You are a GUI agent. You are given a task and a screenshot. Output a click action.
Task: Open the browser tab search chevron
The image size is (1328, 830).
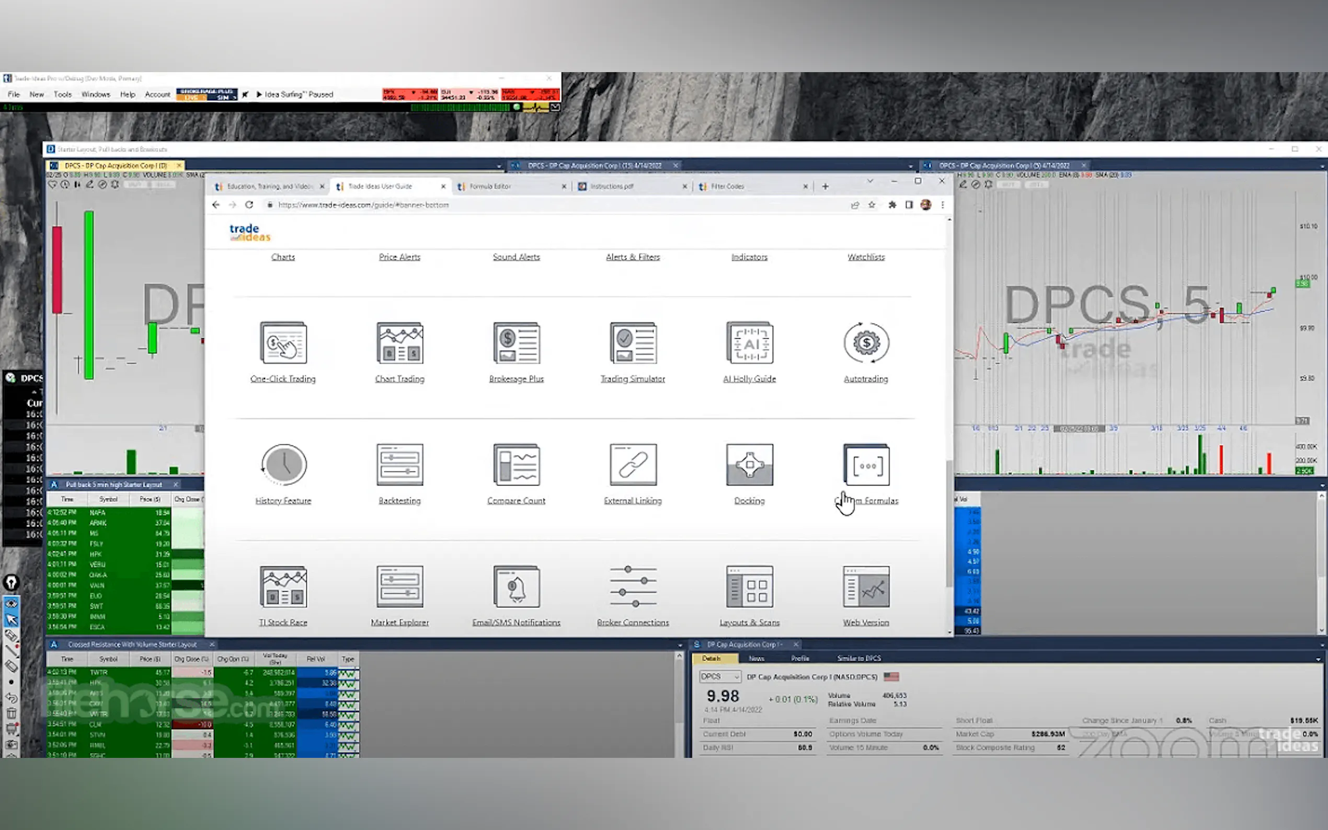point(869,181)
